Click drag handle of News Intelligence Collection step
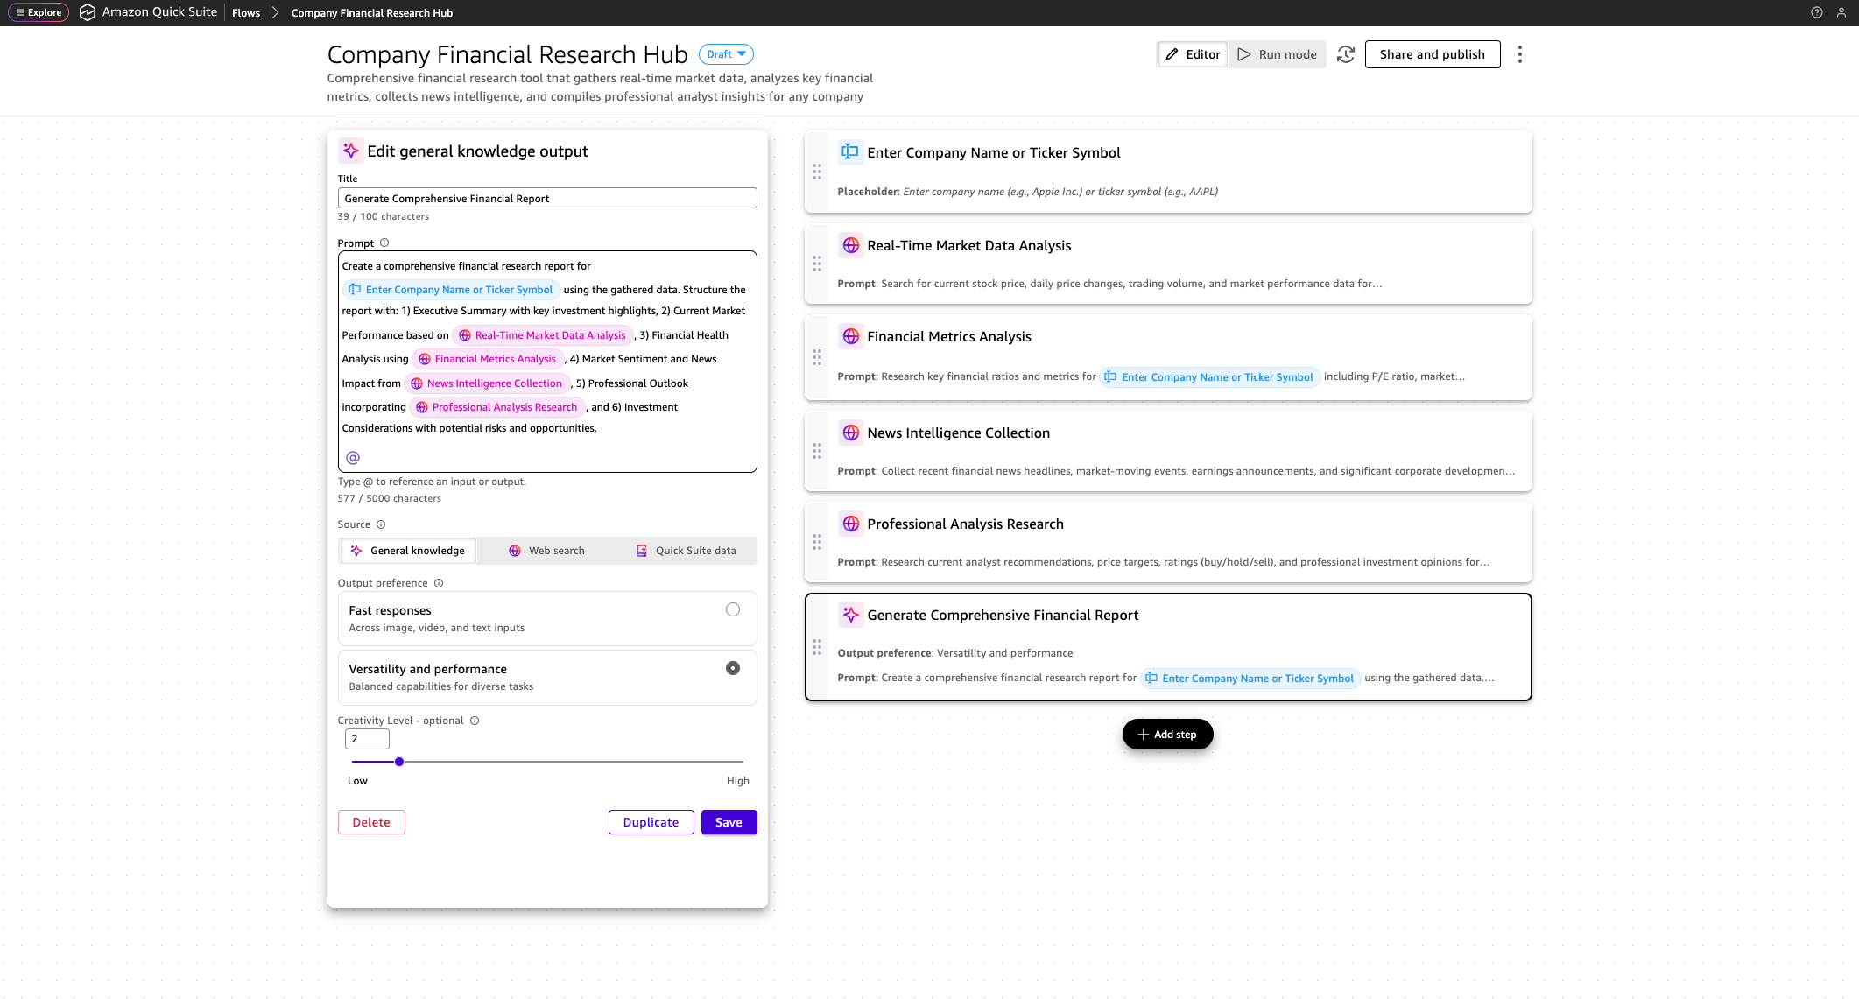 click(x=817, y=451)
